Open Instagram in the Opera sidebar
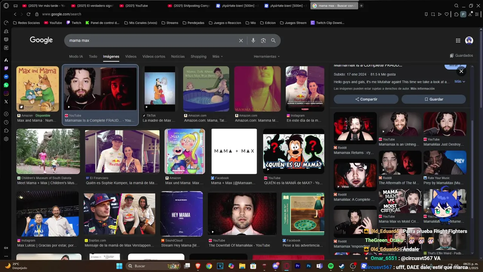The image size is (483, 272). point(6,93)
